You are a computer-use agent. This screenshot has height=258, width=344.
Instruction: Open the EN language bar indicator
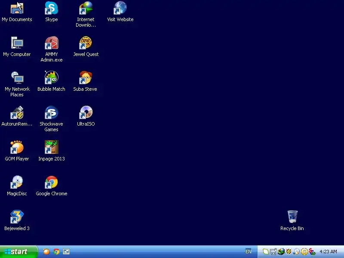pyautogui.click(x=249, y=252)
